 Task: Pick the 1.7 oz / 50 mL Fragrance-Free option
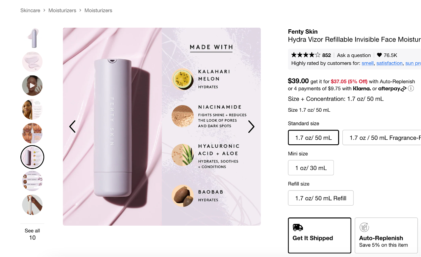[x=382, y=138]
